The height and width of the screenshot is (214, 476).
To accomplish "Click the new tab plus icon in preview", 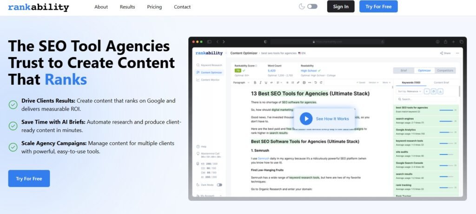I will [454, 42].
